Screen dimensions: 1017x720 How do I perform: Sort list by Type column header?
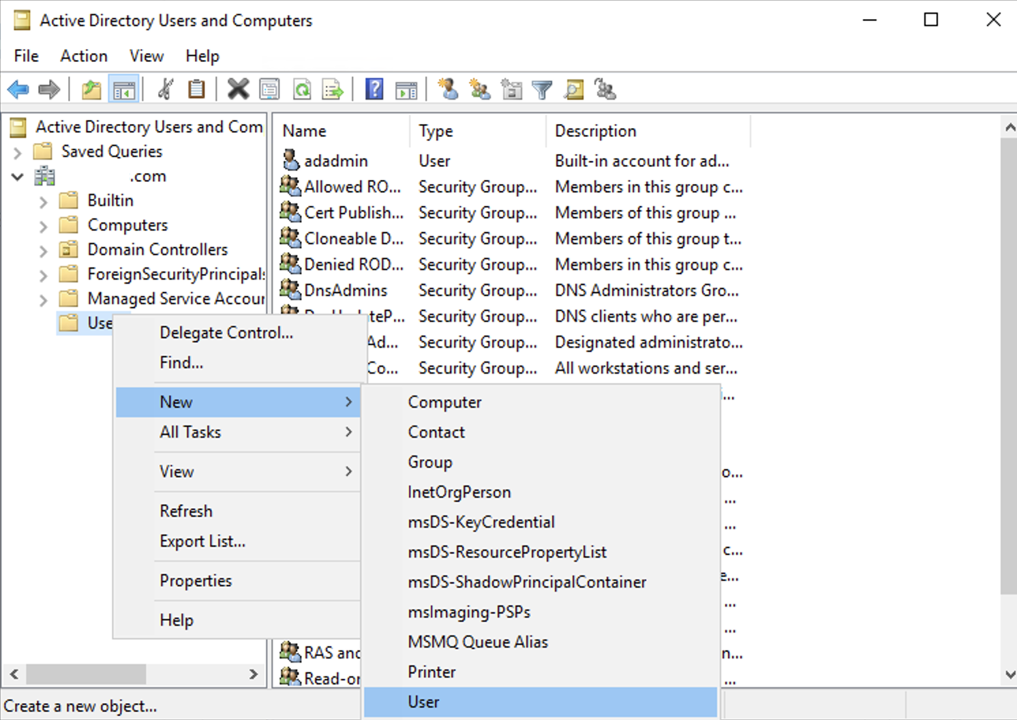pos(478,131)
